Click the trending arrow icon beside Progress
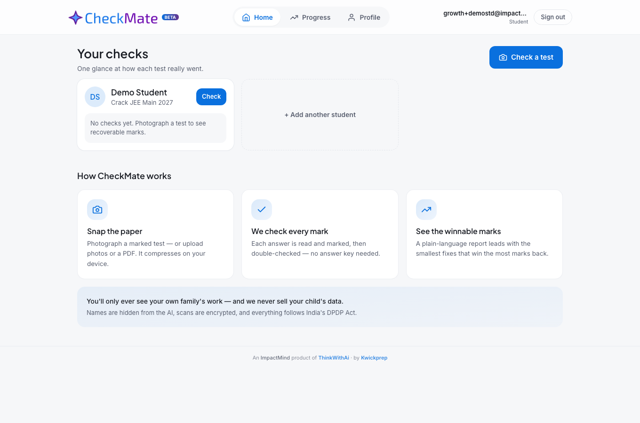The width and height of the screenshot is (640, 423). [x=294, y=17]
